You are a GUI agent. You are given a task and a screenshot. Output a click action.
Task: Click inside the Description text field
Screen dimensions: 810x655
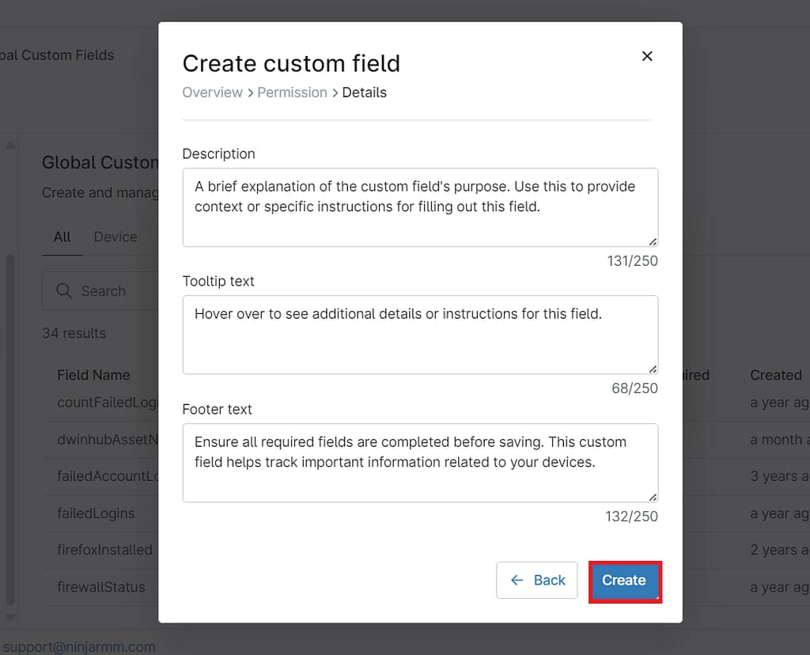point(420,206)
